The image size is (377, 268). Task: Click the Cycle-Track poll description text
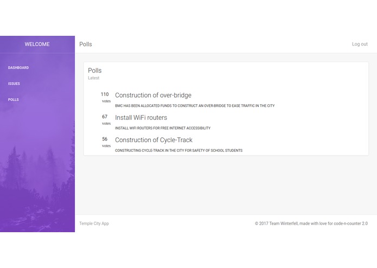click(178, 150)
